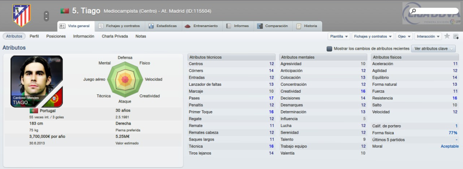Screen dimensions: 463x169
Task: Select the Posiciones sub-view
Action: (x=56, y=36)
